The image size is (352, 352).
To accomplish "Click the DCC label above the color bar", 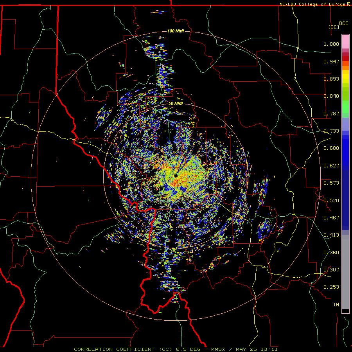I will click(343, 23).
